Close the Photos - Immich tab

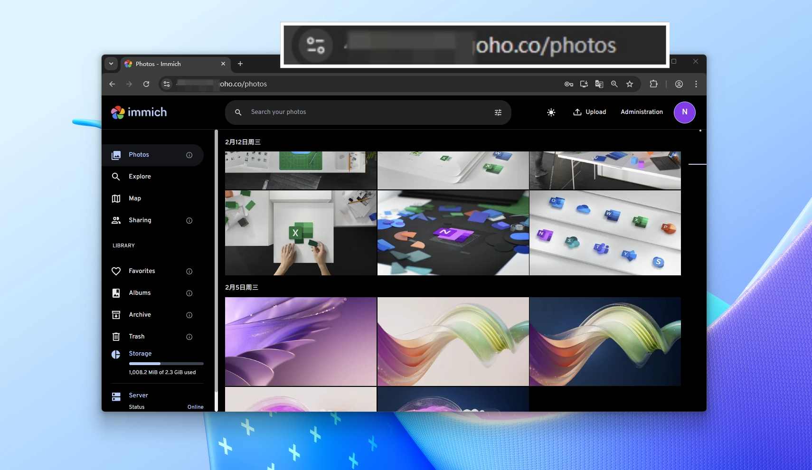223,64
